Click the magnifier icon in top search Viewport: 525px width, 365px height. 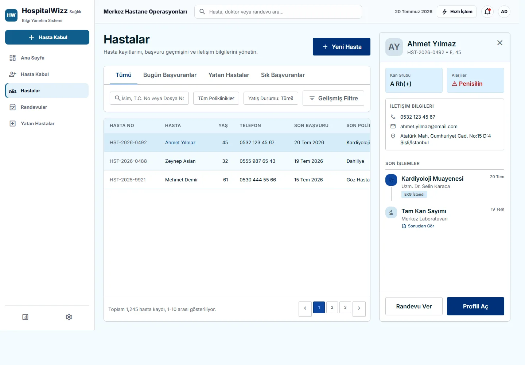click(202, 12)
